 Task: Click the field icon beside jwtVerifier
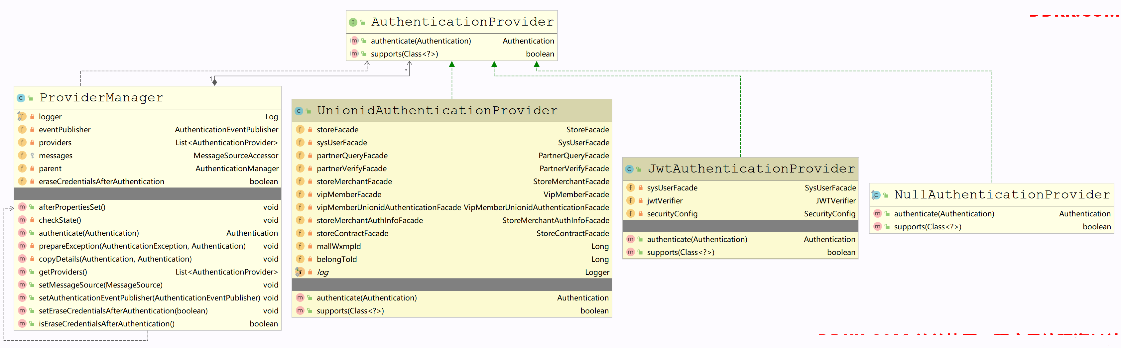pyautogui.click(x=631, y=201)
